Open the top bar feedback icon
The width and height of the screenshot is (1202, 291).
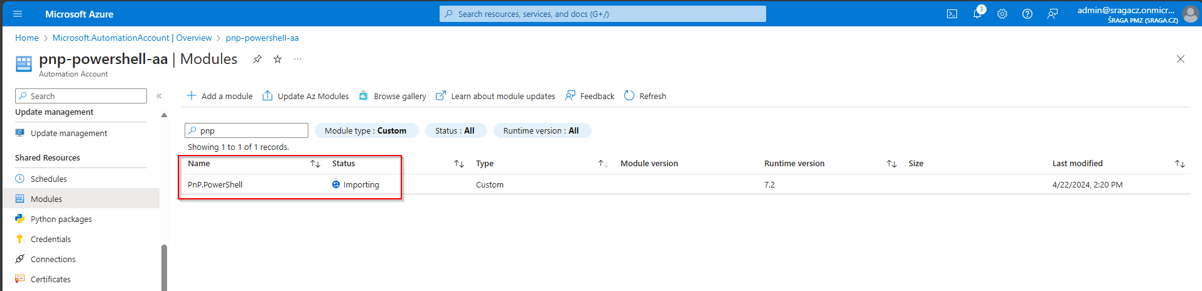coord(1053,14)
